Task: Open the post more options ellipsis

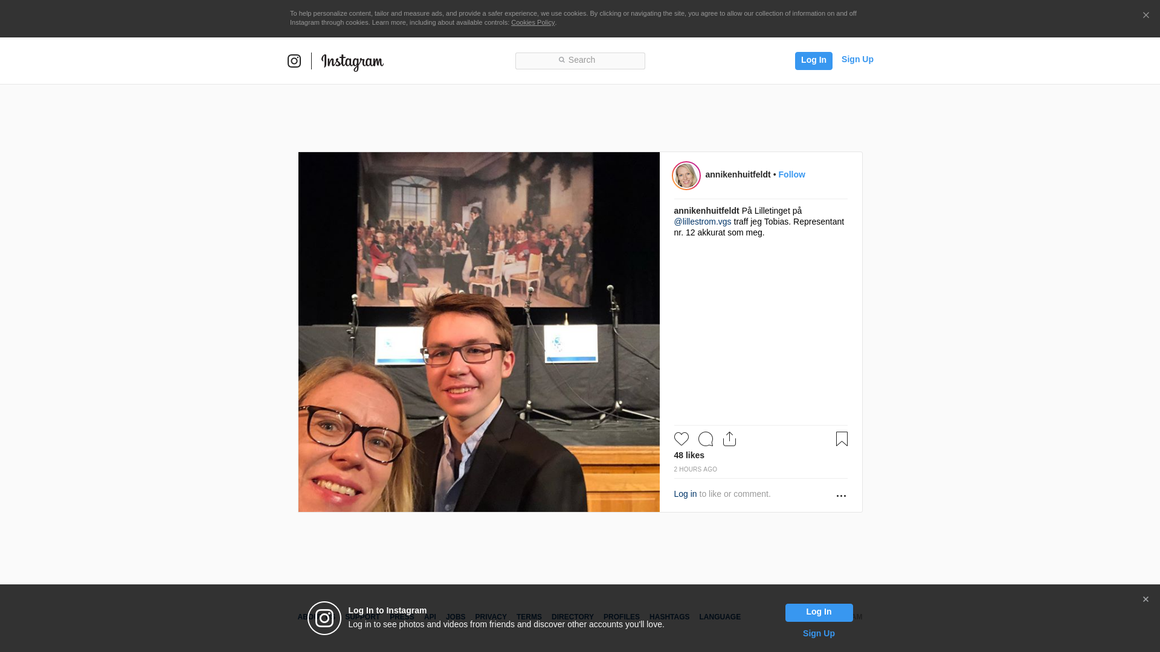Action: click(841, 496)
